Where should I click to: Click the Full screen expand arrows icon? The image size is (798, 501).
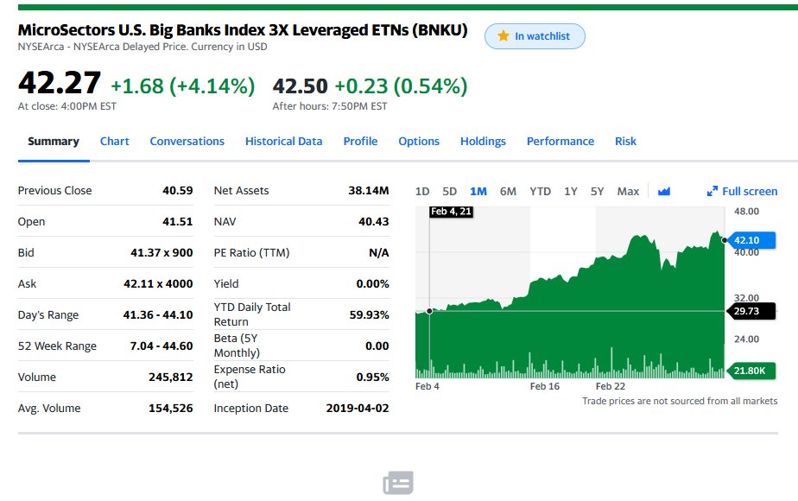[712, 192]
